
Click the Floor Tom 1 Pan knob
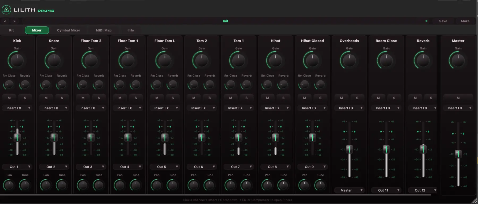120,185
